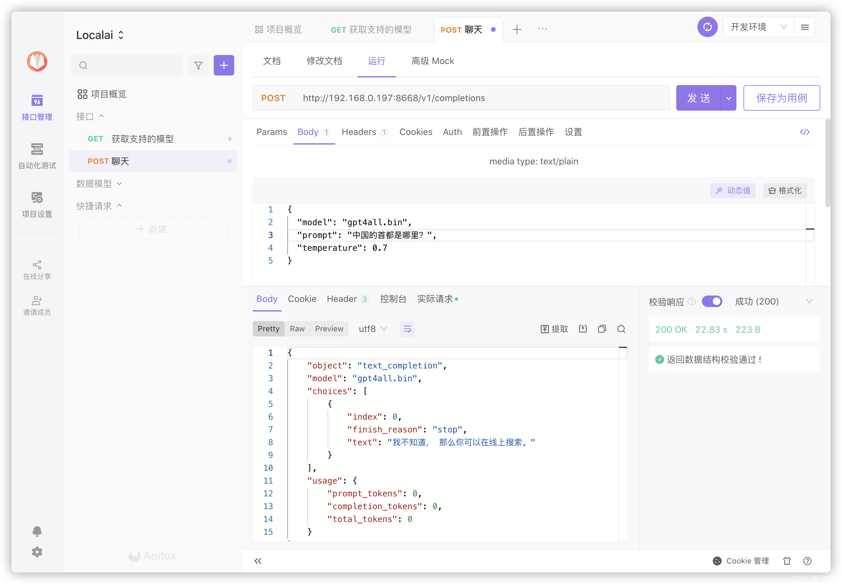The image size is (842, 584).
Task: Open the 高级 Mock tab
Action: click(x=432, y=61)
